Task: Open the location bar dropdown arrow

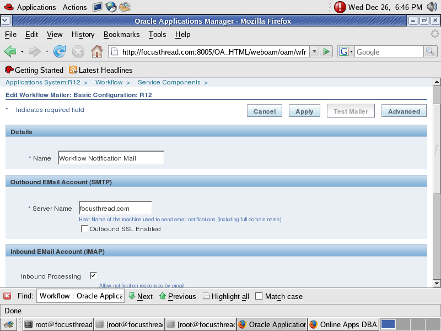Action: click(315, 51)
